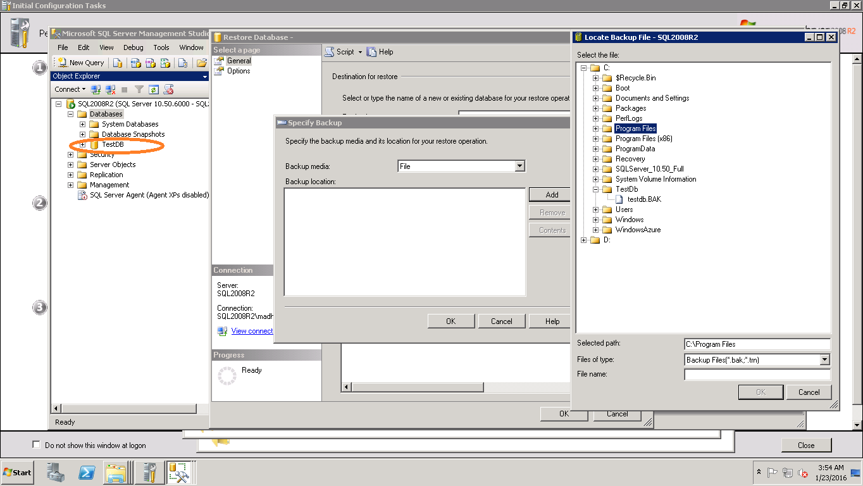This screenshot has height=486, width=863.
Task: Open the Connect dropdown in Object Explorer
Action: coord(70,89)
